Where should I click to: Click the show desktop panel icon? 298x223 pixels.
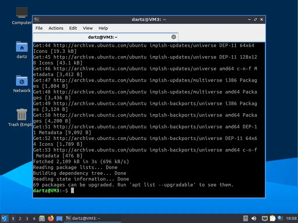[59, 218]
